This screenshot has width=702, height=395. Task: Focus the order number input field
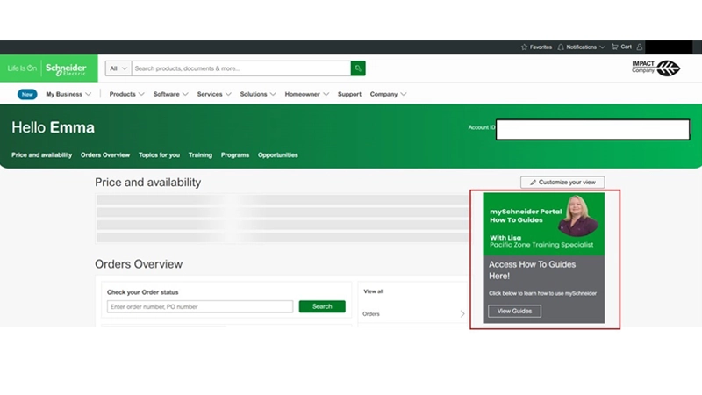tap(200, 306)
